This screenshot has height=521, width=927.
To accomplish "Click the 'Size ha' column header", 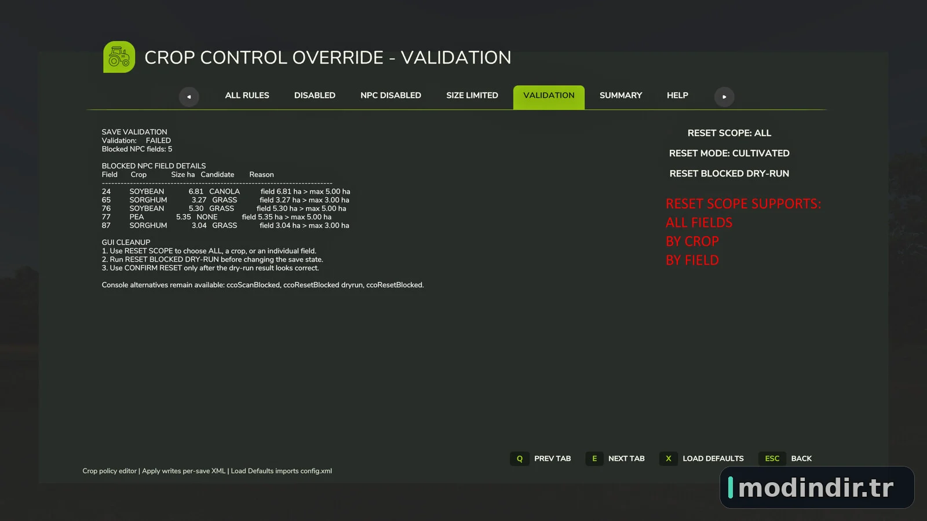I will 183,175.
